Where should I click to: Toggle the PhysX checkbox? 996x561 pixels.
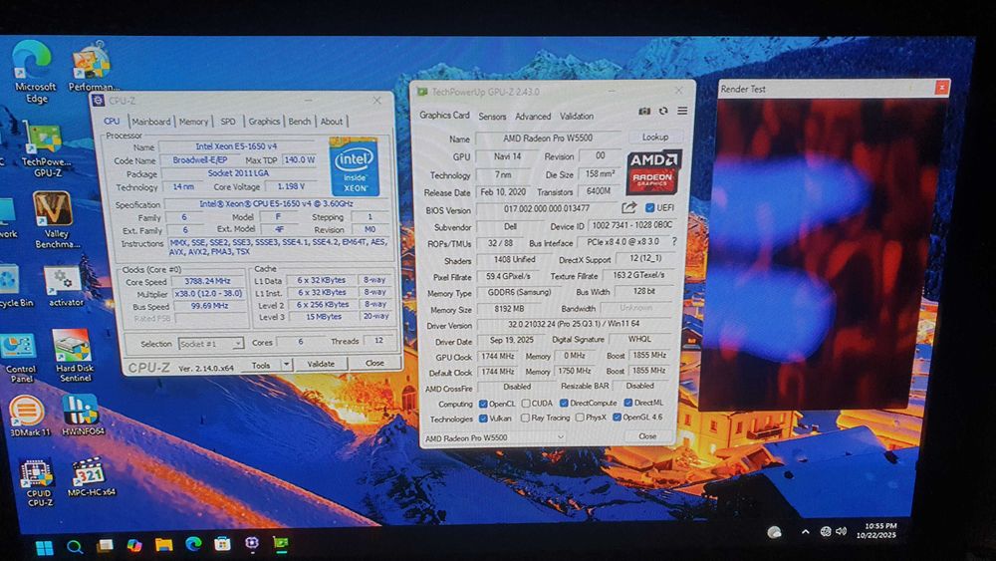[580, 418]
